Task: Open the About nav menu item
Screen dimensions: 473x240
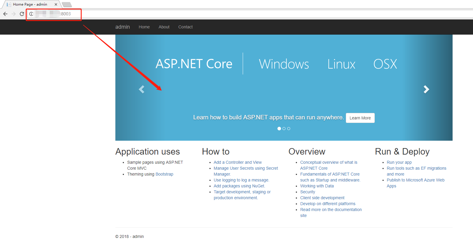Action: [x=164, y=27]
